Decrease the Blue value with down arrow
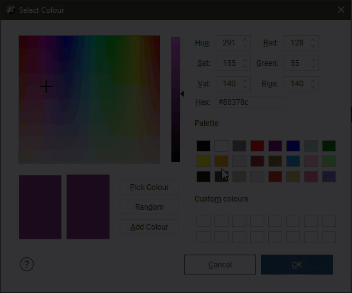The width and height of the screenshot is (352, 293). click(313, 86)
